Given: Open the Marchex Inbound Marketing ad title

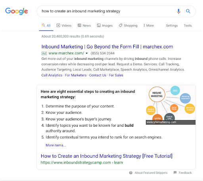Looking at the screenshot, I should tap(107, 47).
